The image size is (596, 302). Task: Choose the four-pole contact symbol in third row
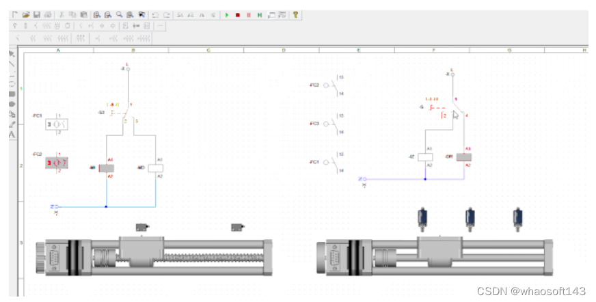point(63,38)
